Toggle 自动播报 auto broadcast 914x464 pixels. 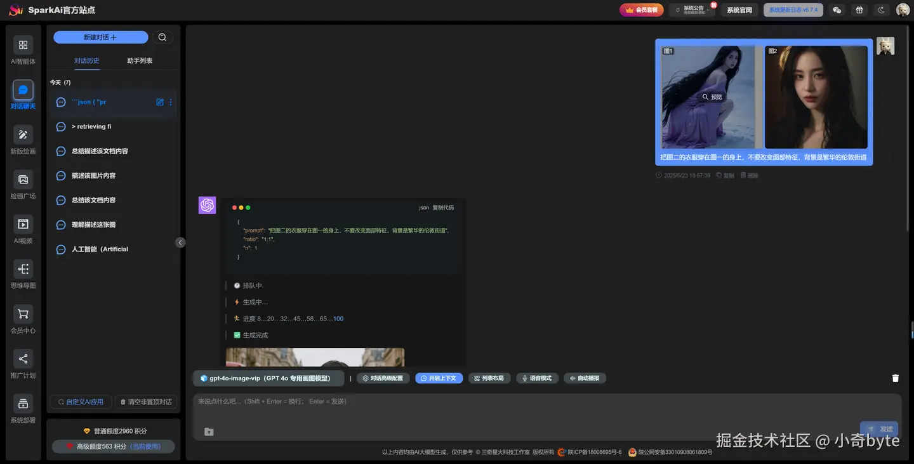click(585, 378)
